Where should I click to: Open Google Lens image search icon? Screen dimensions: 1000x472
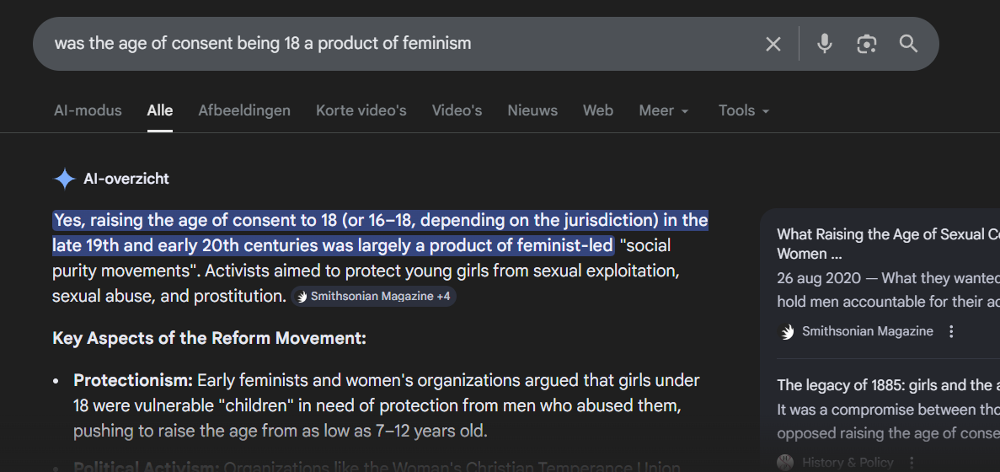[x=866, y=44]
